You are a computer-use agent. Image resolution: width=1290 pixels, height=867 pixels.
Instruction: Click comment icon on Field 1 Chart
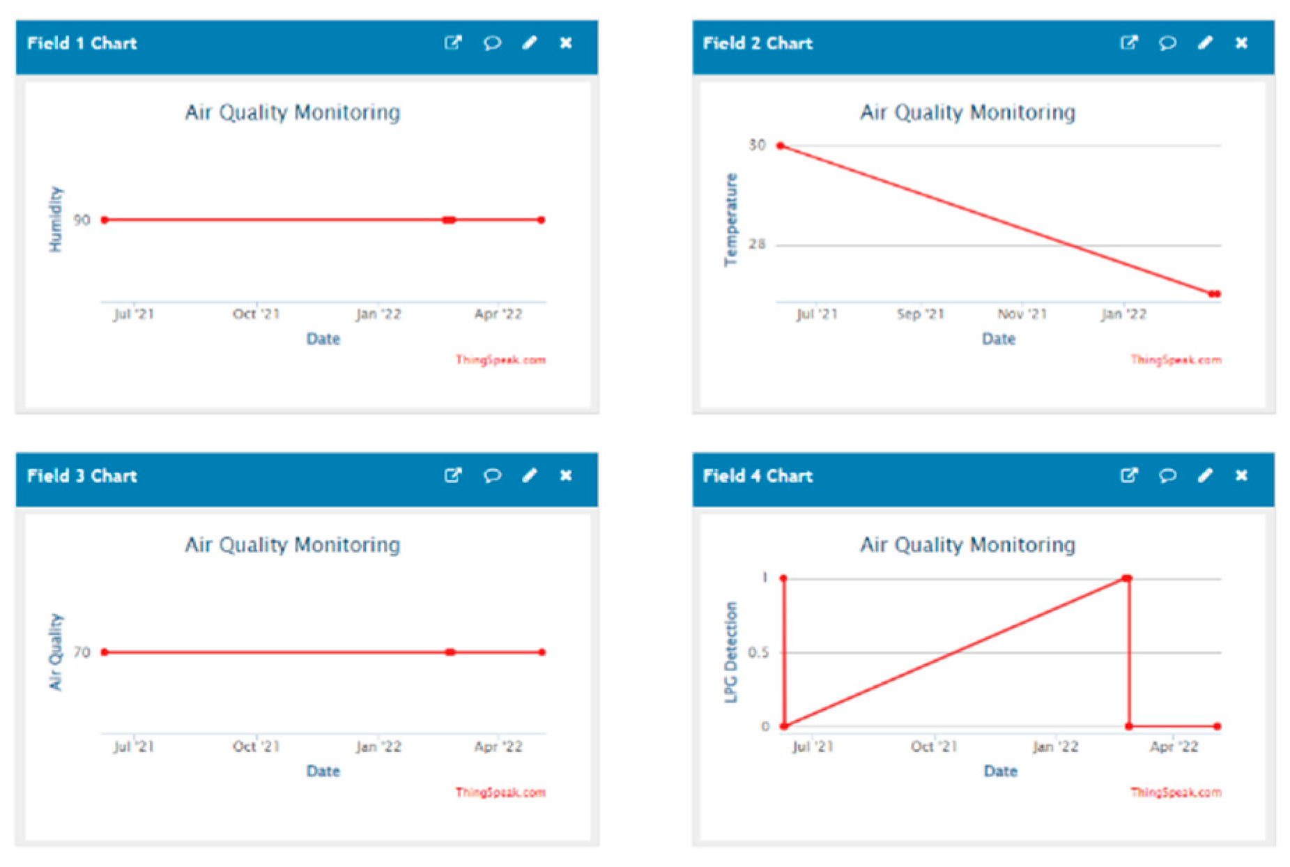(492, 43)
